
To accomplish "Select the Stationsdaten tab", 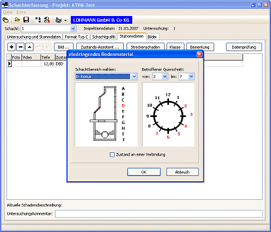I will click(132, 36).
